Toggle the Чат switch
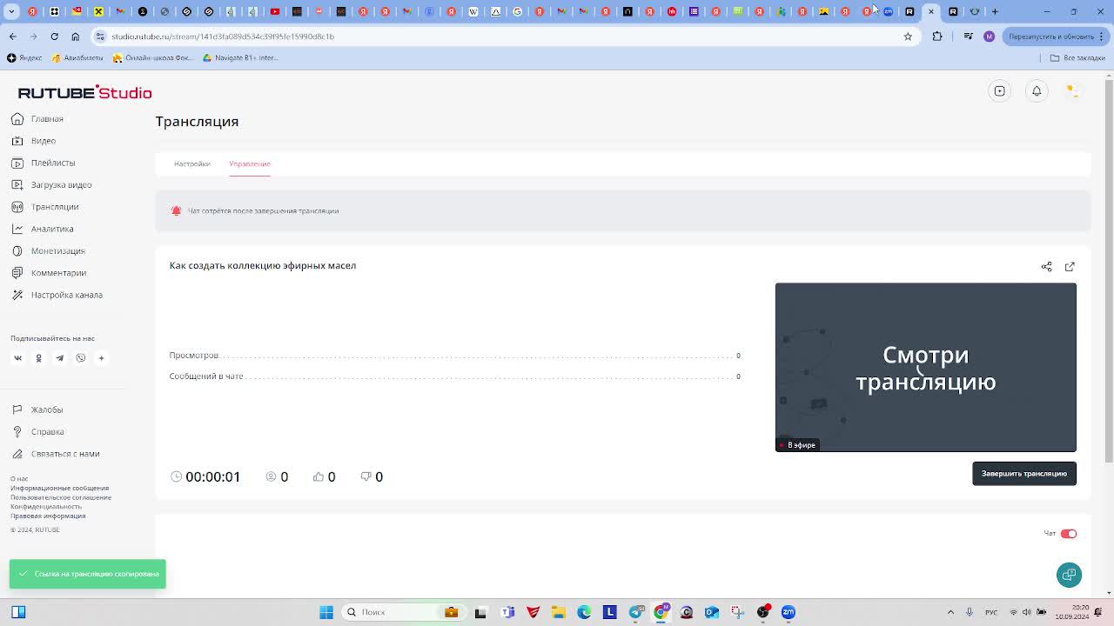Viewport: 1114px width, 626px height. click(x=1069, y=534)
